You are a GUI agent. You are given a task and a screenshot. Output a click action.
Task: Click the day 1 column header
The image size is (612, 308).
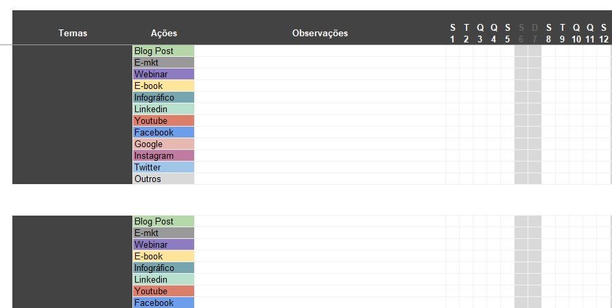452,34
